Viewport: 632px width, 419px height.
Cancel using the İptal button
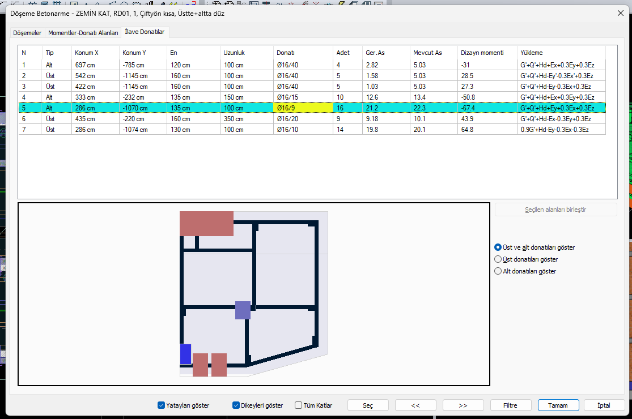coord(605,405)
